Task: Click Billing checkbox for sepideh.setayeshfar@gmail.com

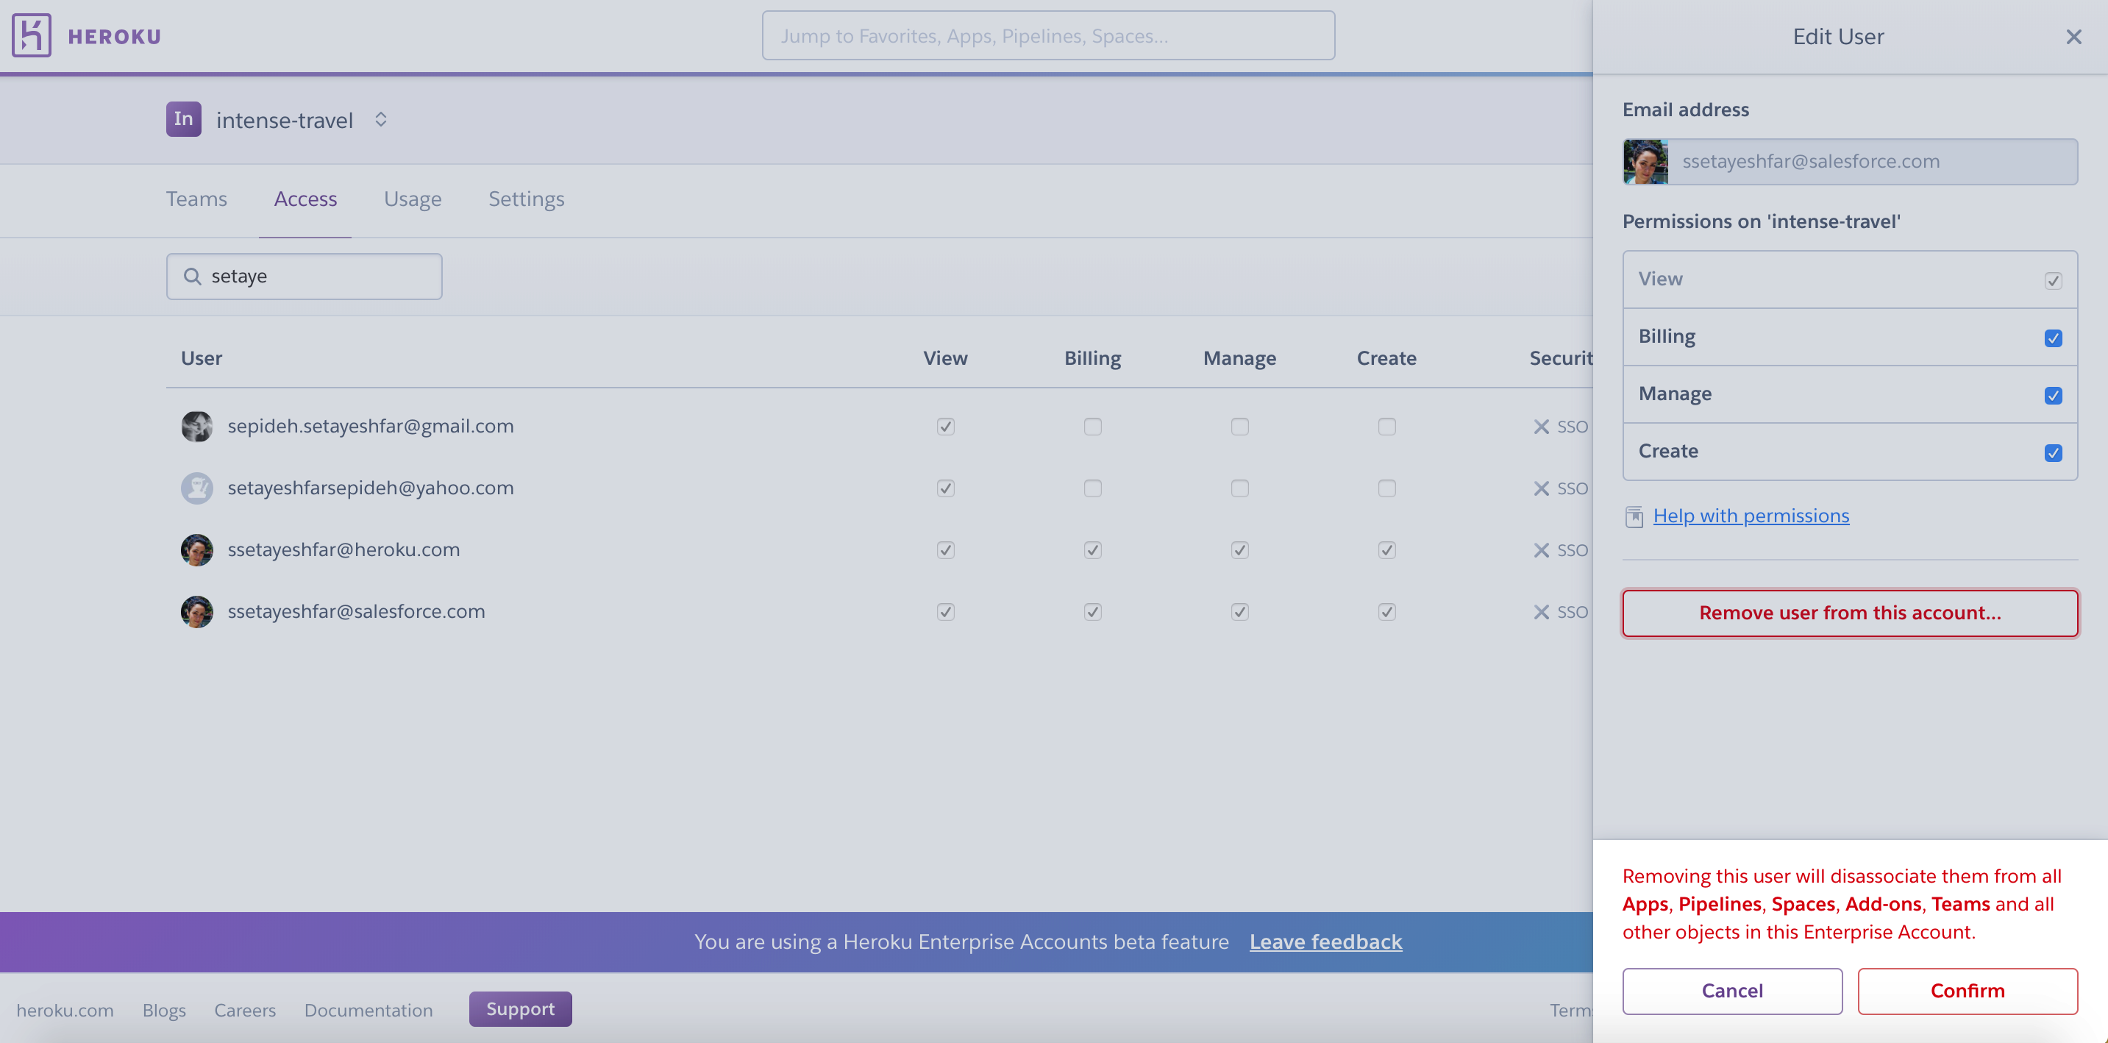Action: point(1092,427)
